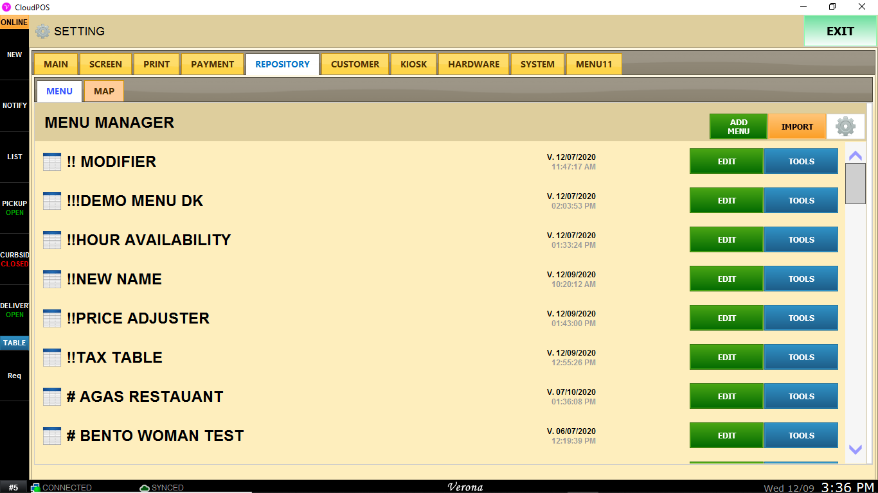
Task: Click the Setting gear icon in the header
Action: click(x=42, y=31)
